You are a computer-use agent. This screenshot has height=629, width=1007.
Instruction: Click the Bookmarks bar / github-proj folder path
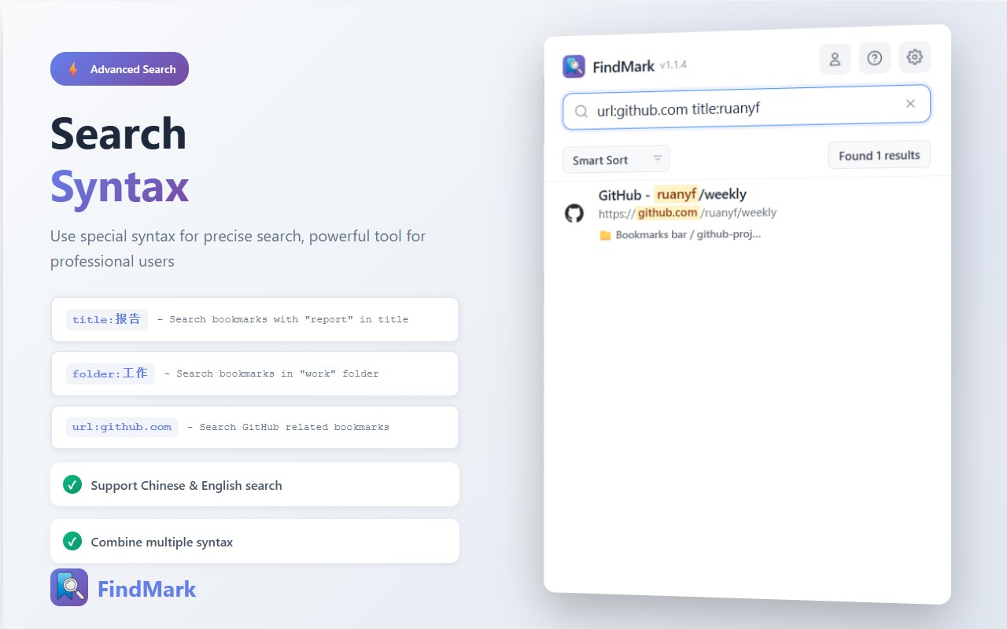coord(688,234)
